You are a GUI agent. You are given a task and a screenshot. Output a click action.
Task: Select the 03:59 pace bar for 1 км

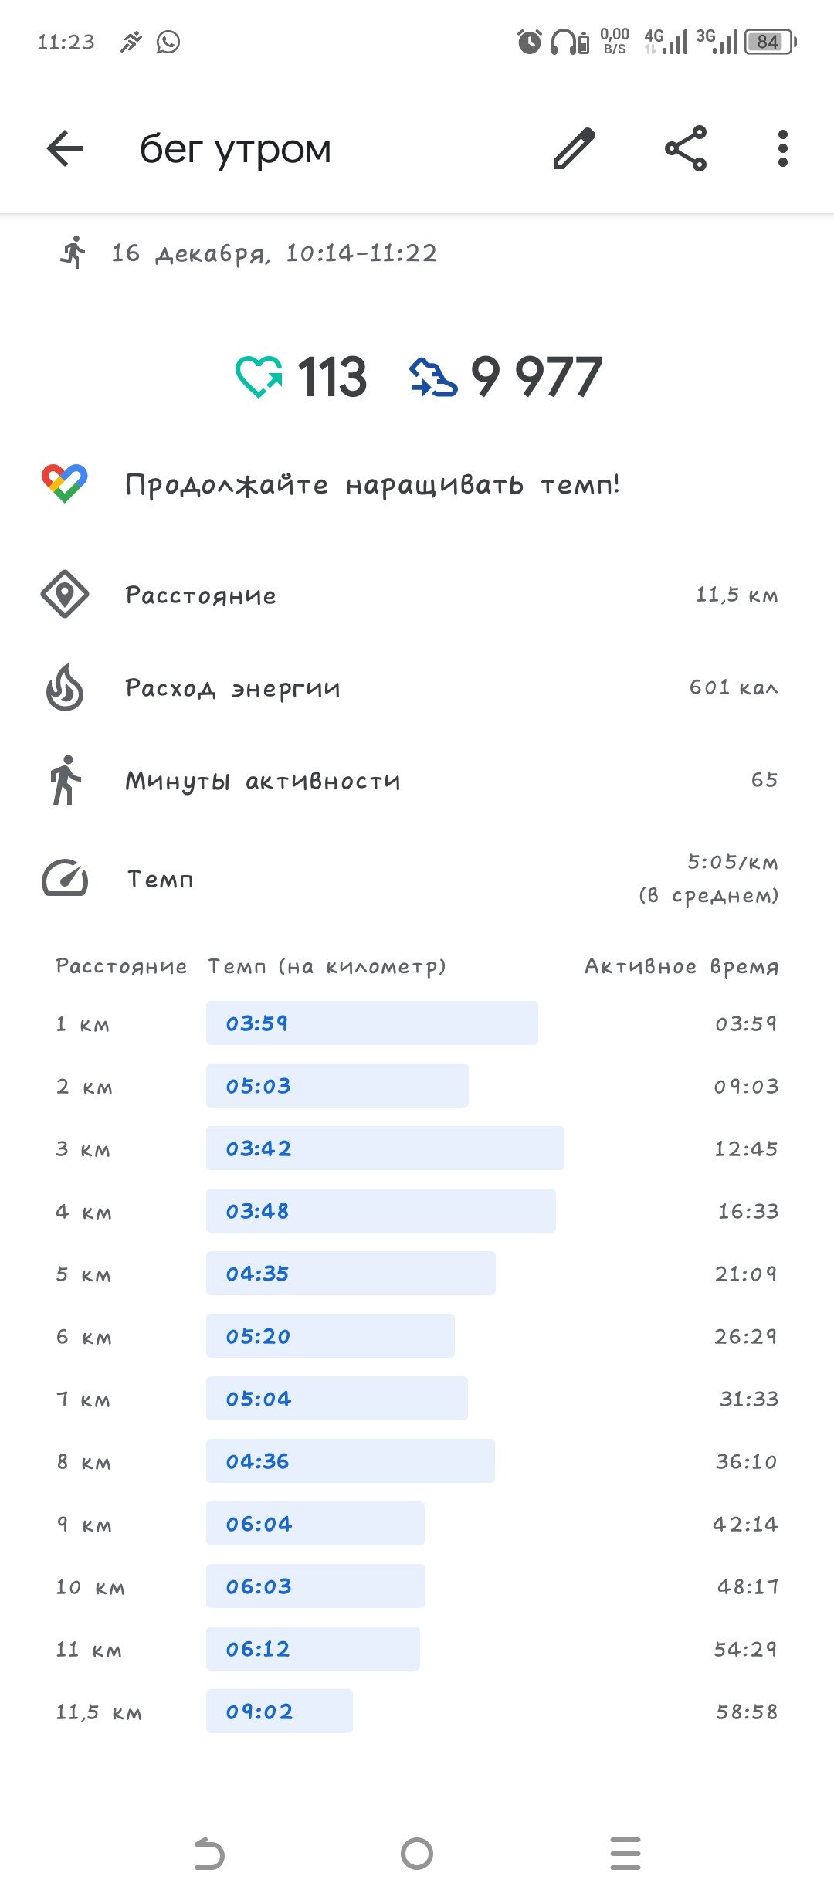[372, 1023]
